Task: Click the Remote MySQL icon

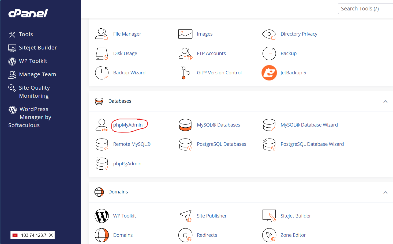Action: tap(102, 144)
